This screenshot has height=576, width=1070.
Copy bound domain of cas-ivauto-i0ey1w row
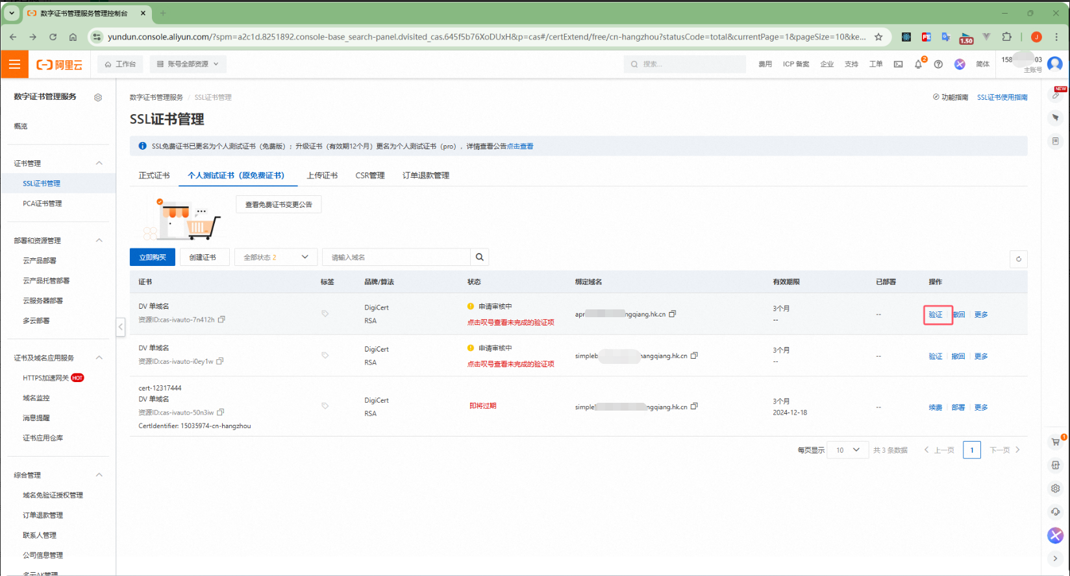tap(694, 355)
